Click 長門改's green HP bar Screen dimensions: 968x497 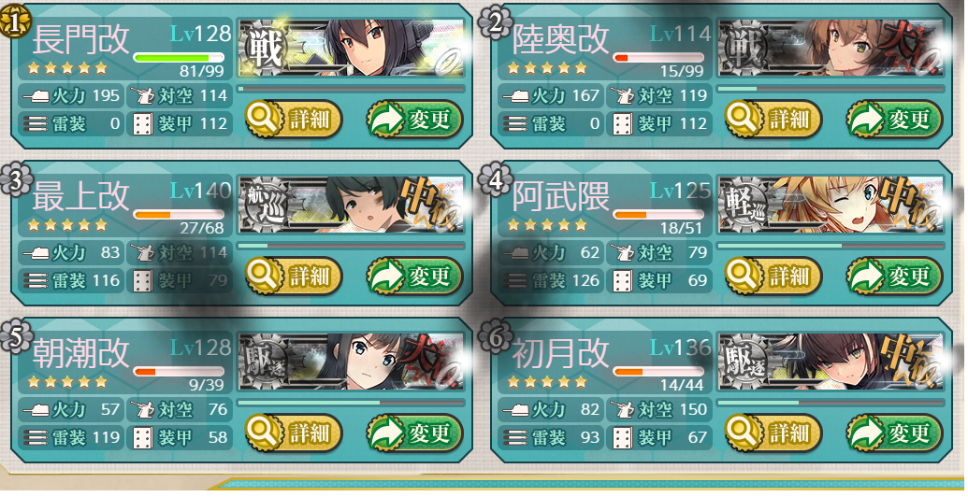(179, 58)
